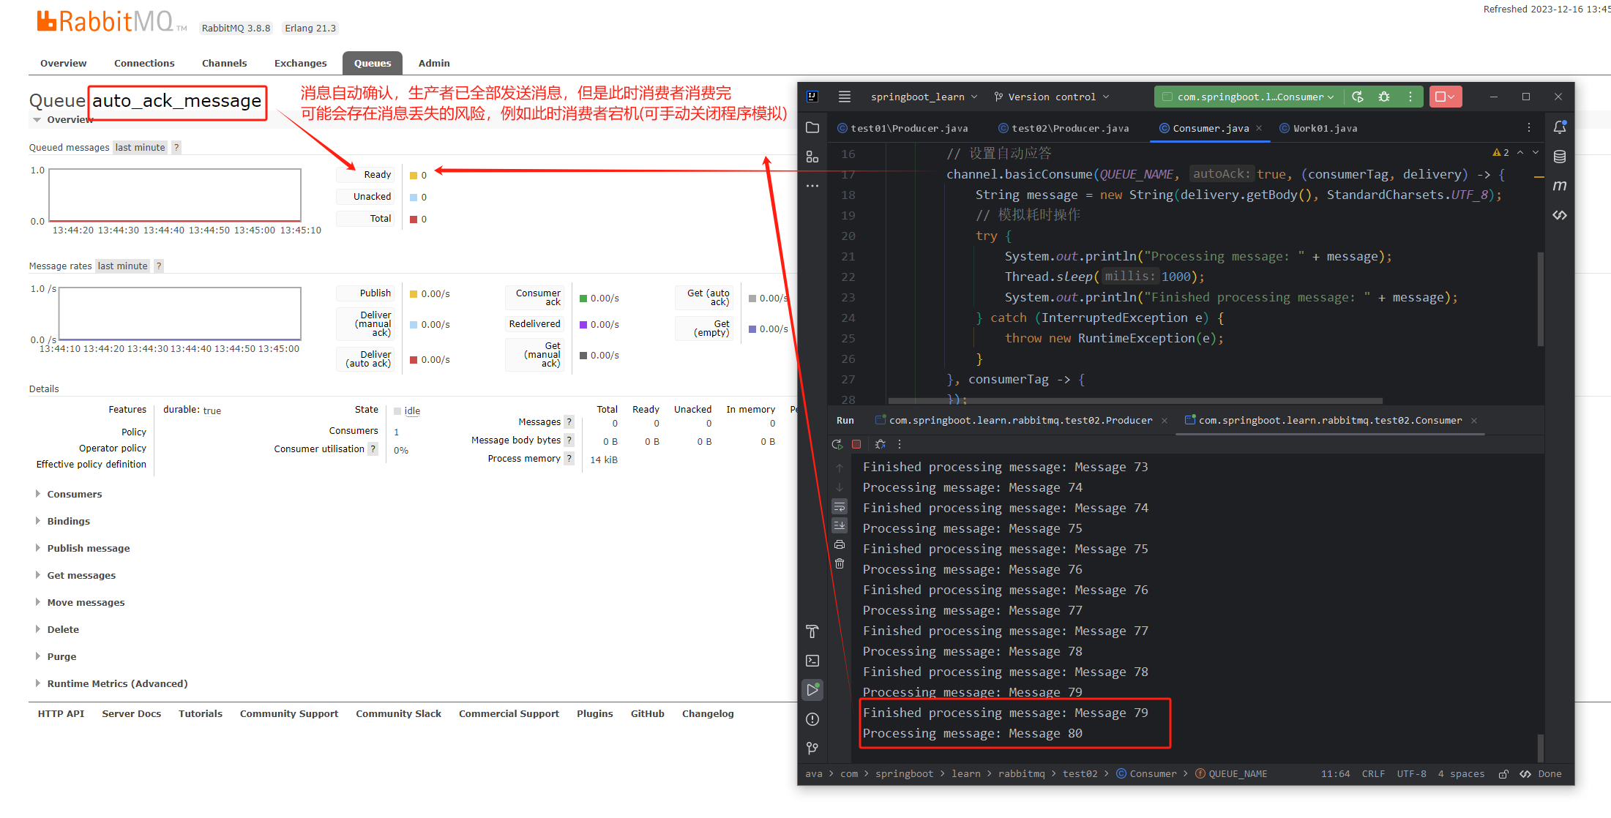
Task: Open IntelliJ main hamburger menu
Action: pos(845,97)
